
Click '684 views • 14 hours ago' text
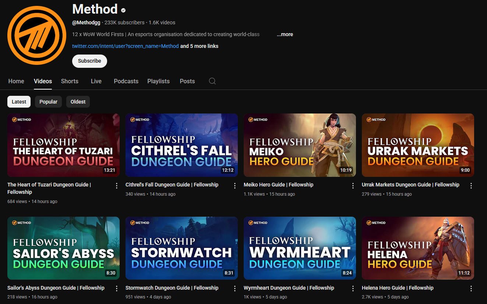(32, 202)
